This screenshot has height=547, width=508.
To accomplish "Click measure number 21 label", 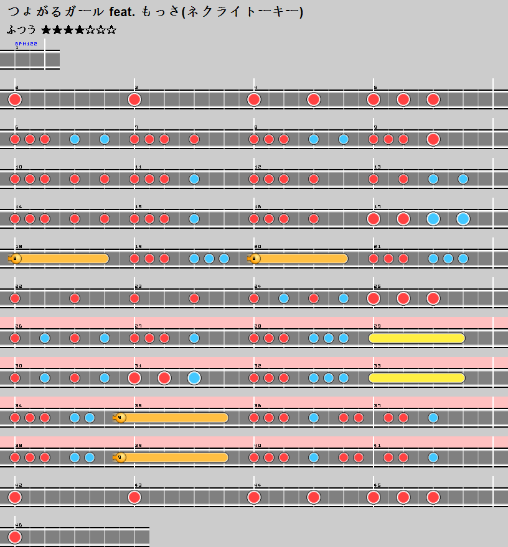I will pos(378,247).
